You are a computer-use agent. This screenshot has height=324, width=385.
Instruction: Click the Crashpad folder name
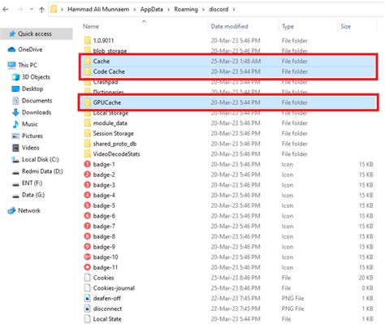(x=106, y=82)
